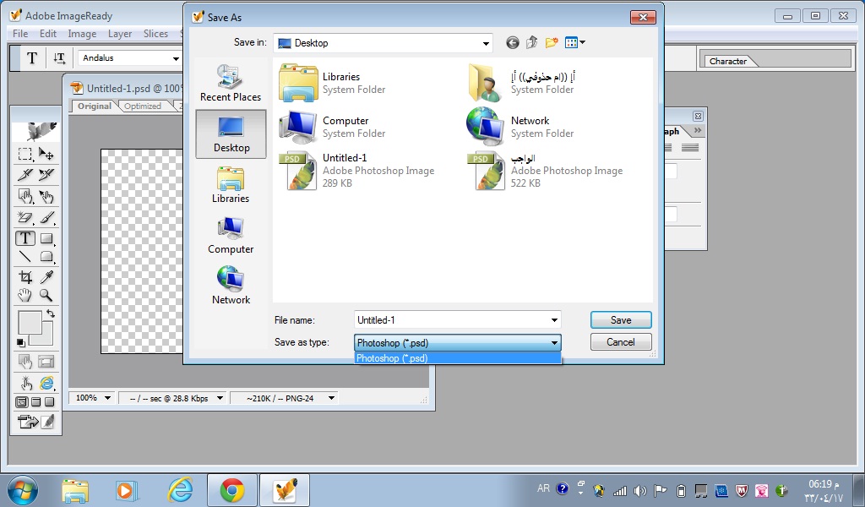Select the Hand tool
Viewport: 865px width, 507px height.
(25, 295)
